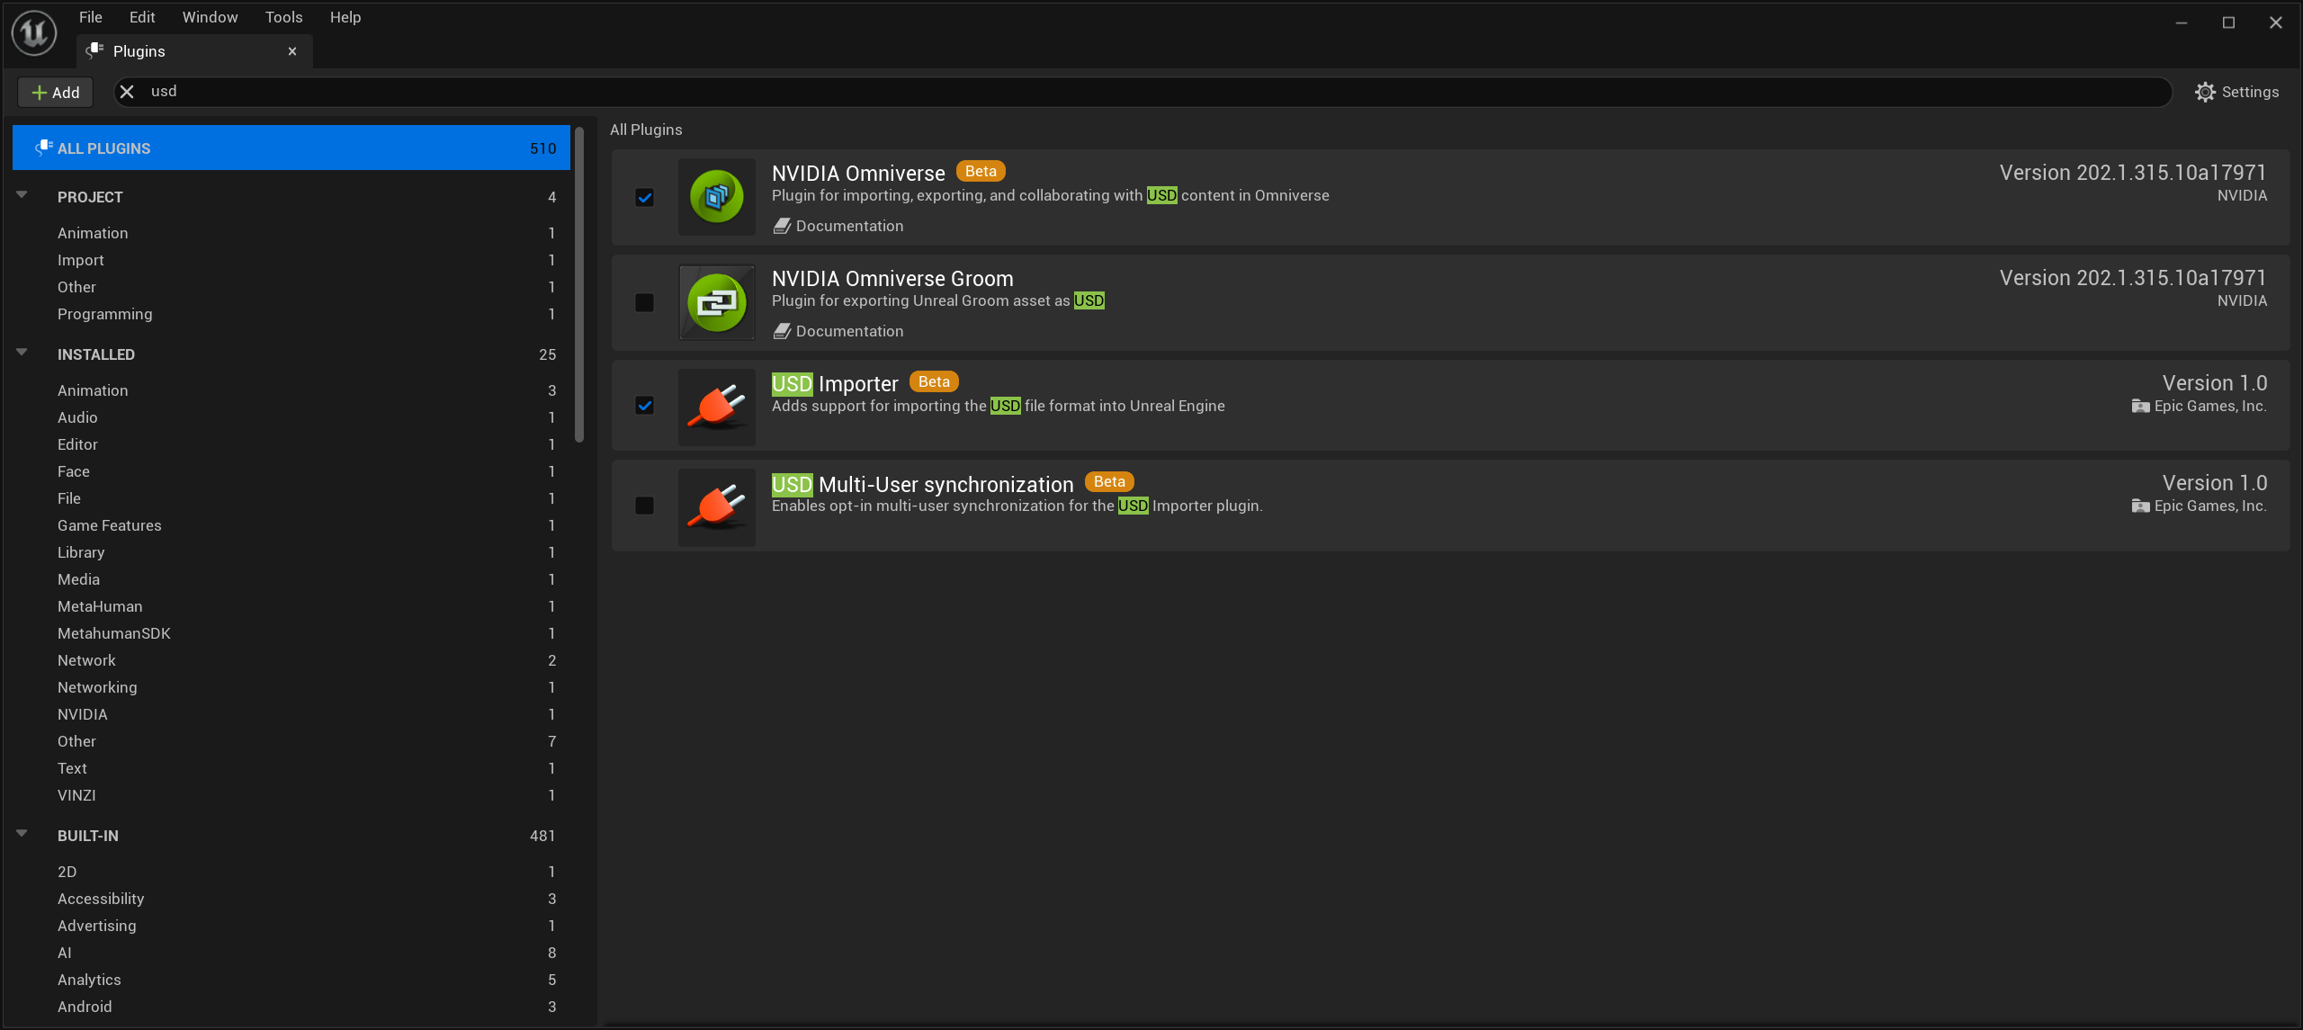Select Game Features category
Screen dimensions: 2303x1030
click(x=291, y=525)
